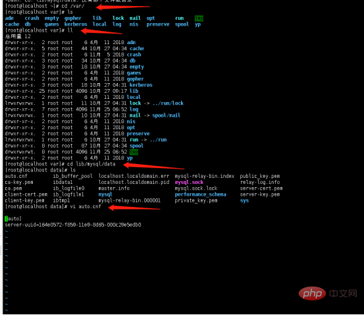Click the sys directory name
Viewport: 364px width, 315px height.
[x=244, y=200]
